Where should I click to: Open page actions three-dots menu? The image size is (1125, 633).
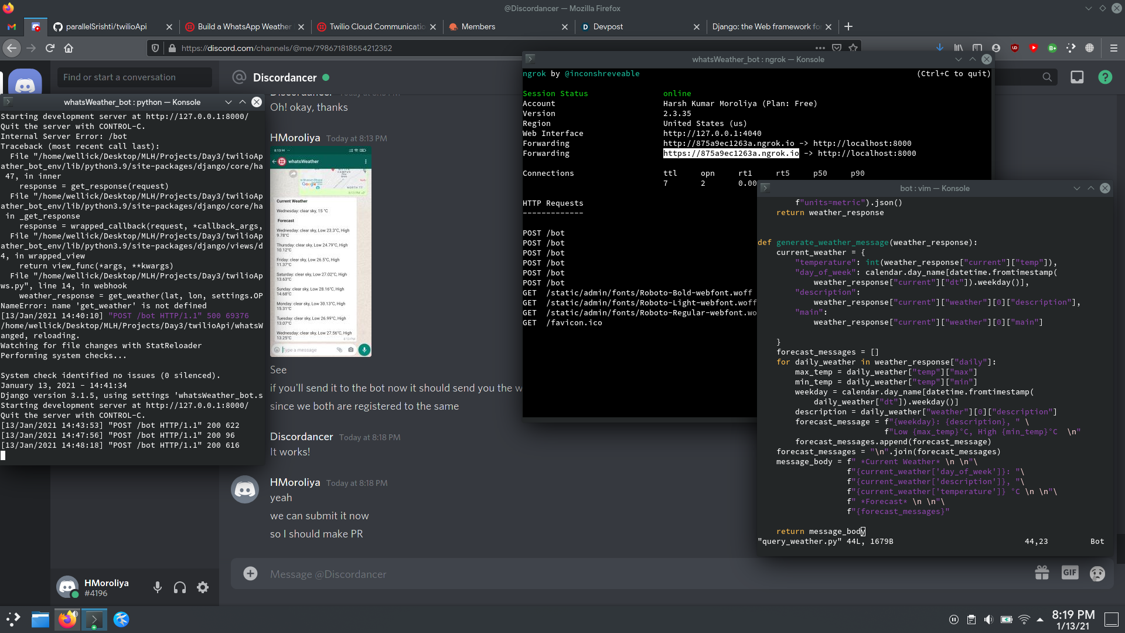[820, 48]
